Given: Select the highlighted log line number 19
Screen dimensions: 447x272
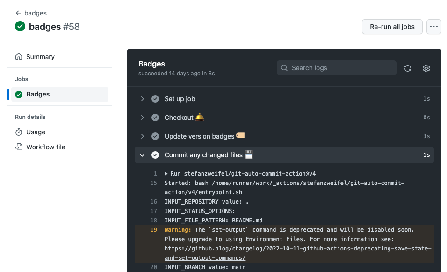Looking at the screenshot, I should point(154,230).
